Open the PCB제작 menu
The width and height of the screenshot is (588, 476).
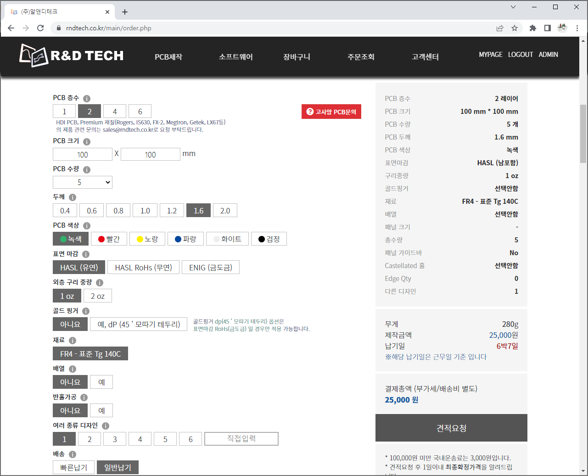click(168, 57)
